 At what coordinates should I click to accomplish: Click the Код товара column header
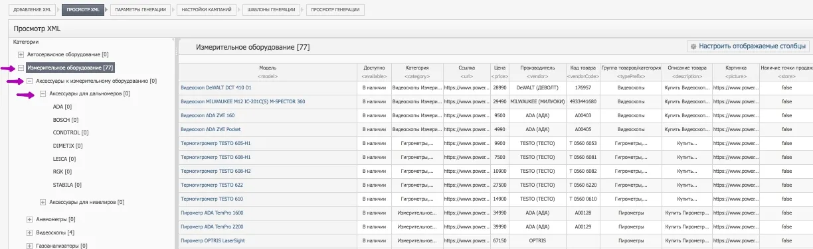(583, 72)
